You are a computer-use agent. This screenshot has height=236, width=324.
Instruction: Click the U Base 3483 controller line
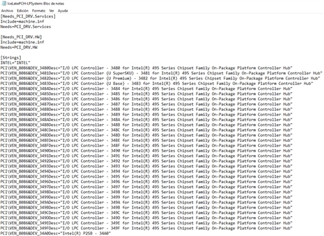tap(157, 84)
